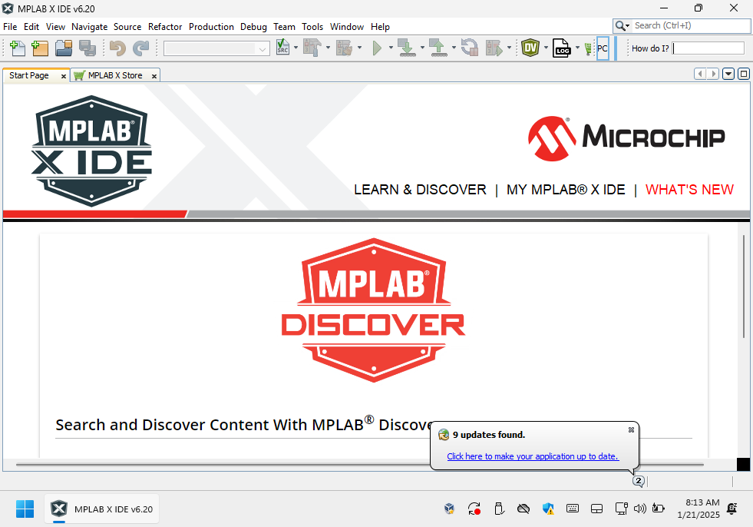
Task: Expand the Build Project dropdown arrow
Action: coord(328,48)
